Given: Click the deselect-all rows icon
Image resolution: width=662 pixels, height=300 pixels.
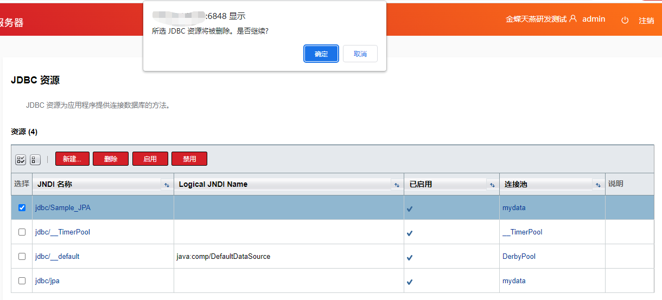Looking at the screenshot, I should coord(35,160).
